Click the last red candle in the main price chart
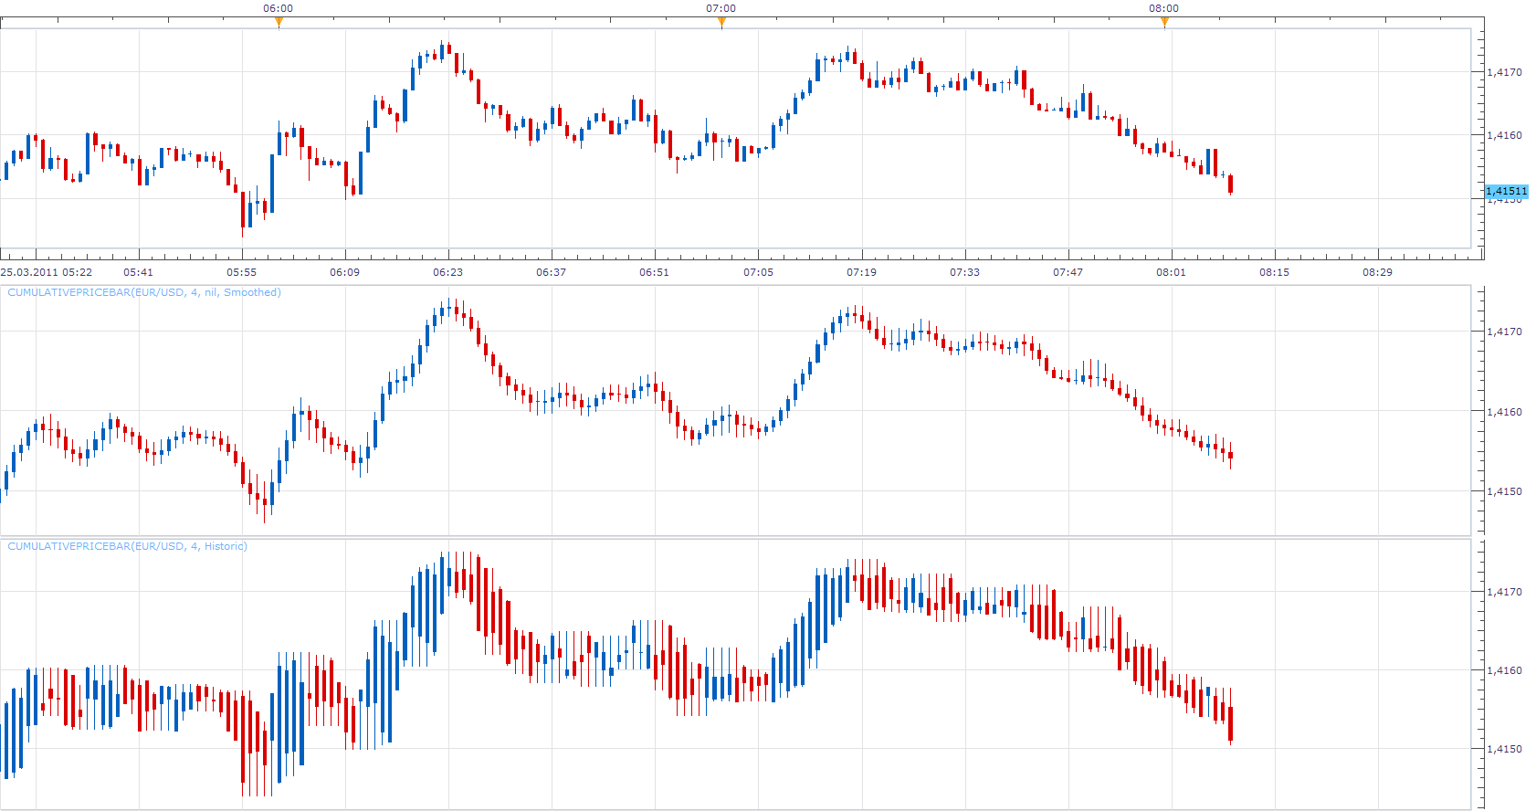Screen dimensions: 1536x811 point(1231,184)
